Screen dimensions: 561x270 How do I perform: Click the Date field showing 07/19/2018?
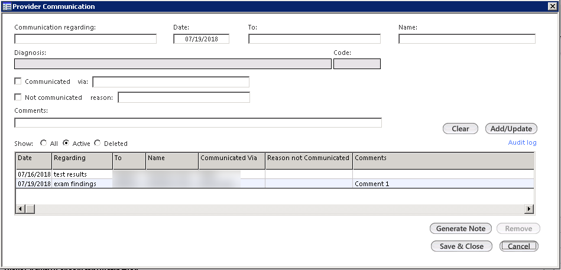pyautogui.click(x=202, y=39)
